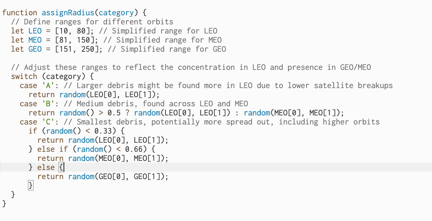Viewport: 432px width, 221px height.
Task: Click the 'Adjust these ranges' comment line
Action: point(191,67)
